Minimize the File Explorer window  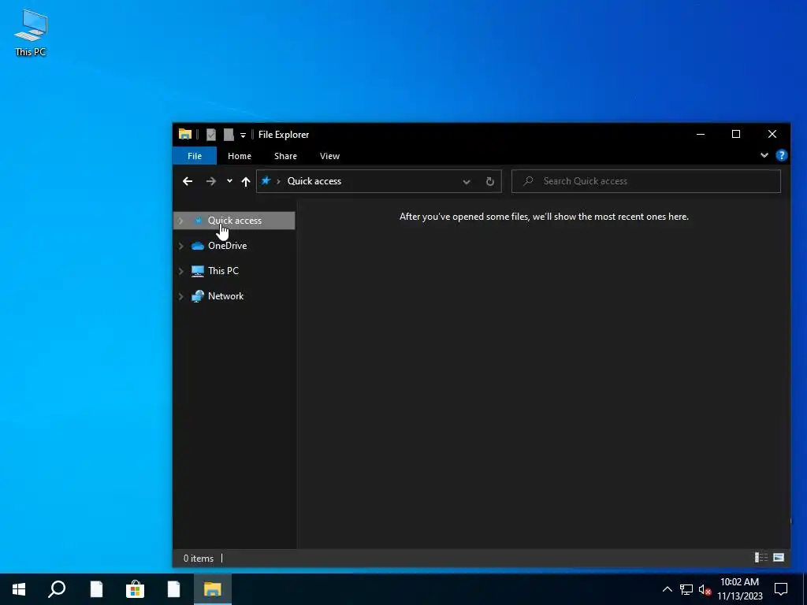coord(701,134)
